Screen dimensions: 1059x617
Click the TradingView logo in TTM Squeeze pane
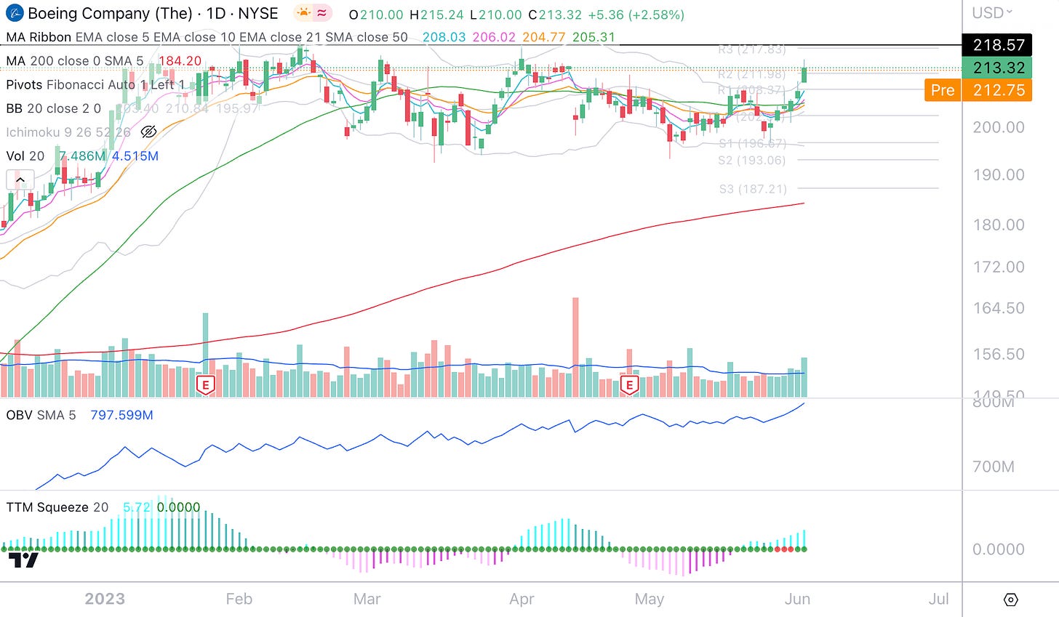click(23, 560)
